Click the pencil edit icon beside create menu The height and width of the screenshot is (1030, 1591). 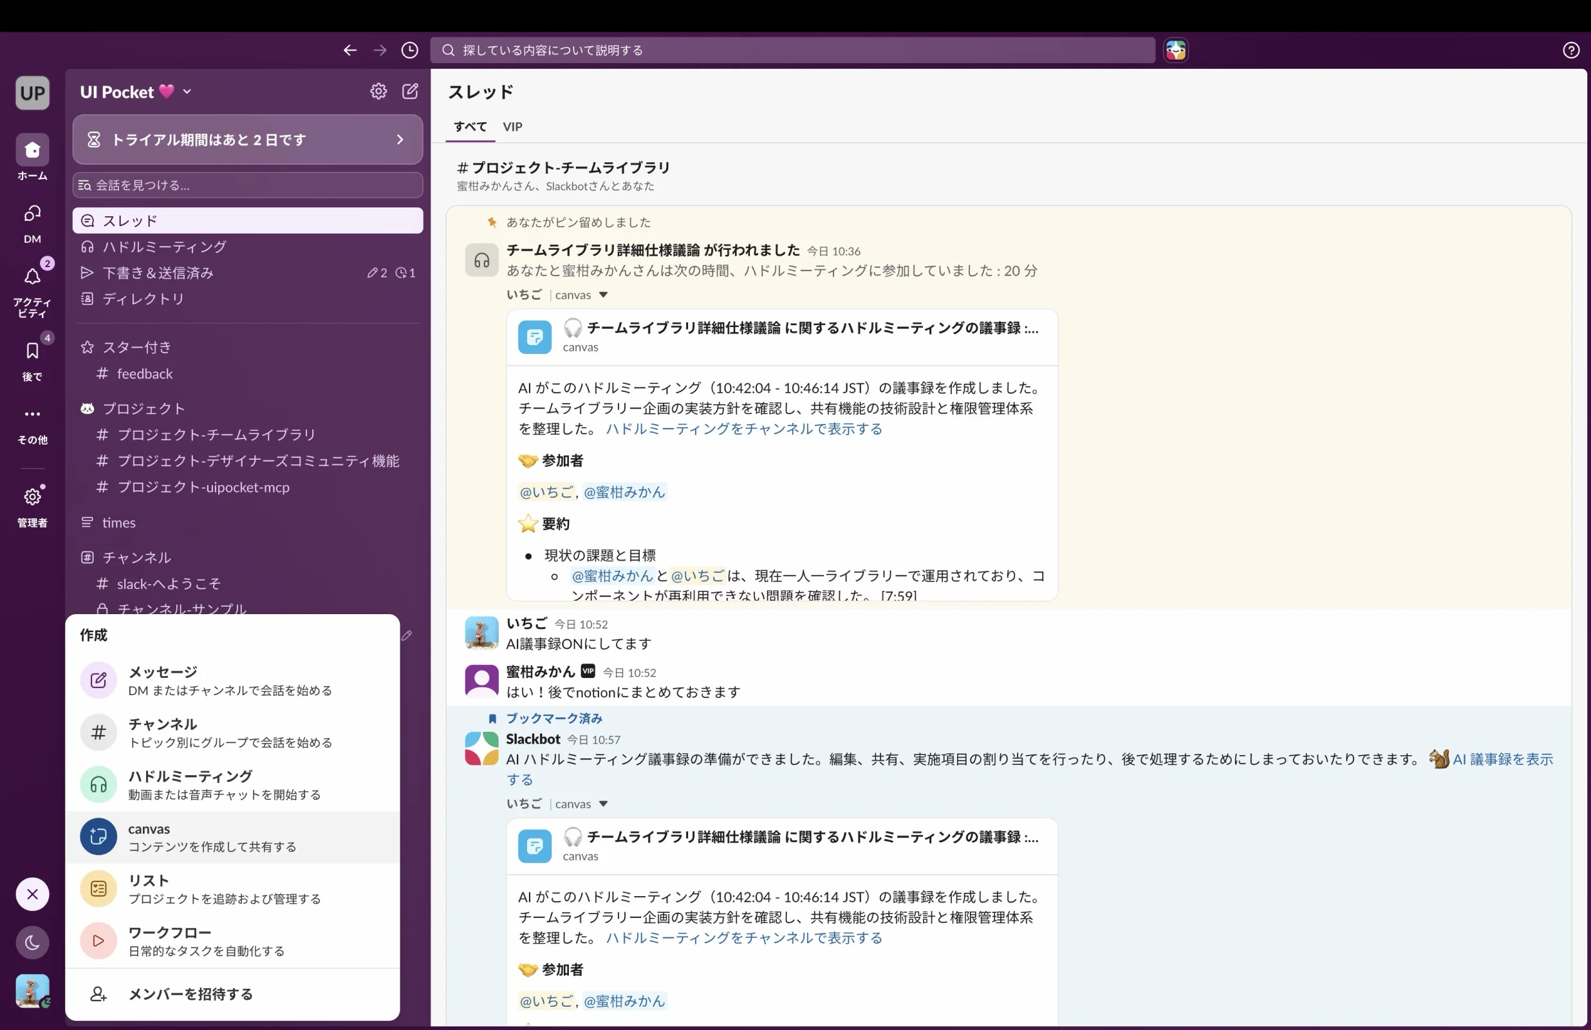pos(407,635)
